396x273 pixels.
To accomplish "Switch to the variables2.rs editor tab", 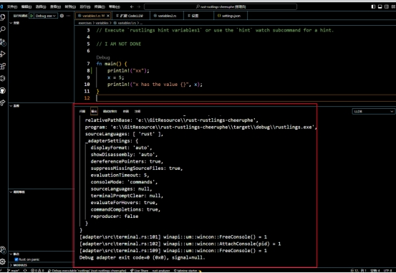I will coord(167,16).
